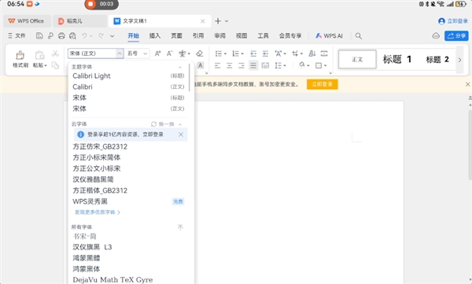Open 发现更多优质字体 link

tap(98, 212)
